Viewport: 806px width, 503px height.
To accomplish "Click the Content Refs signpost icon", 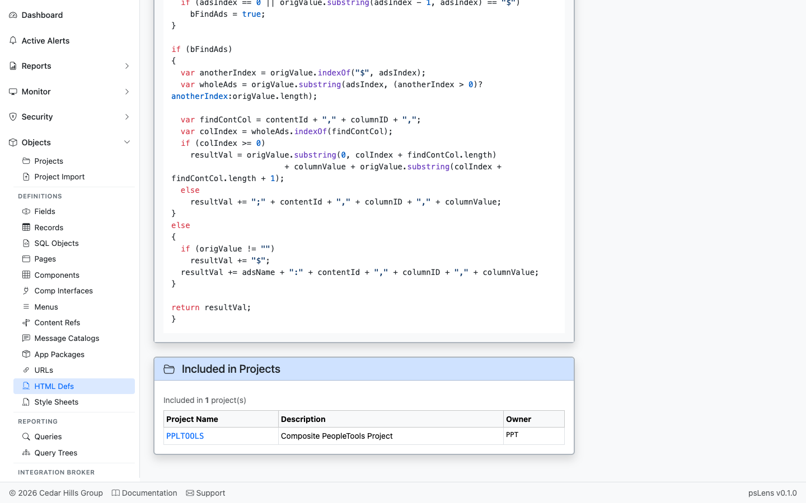I will point(26,322).
